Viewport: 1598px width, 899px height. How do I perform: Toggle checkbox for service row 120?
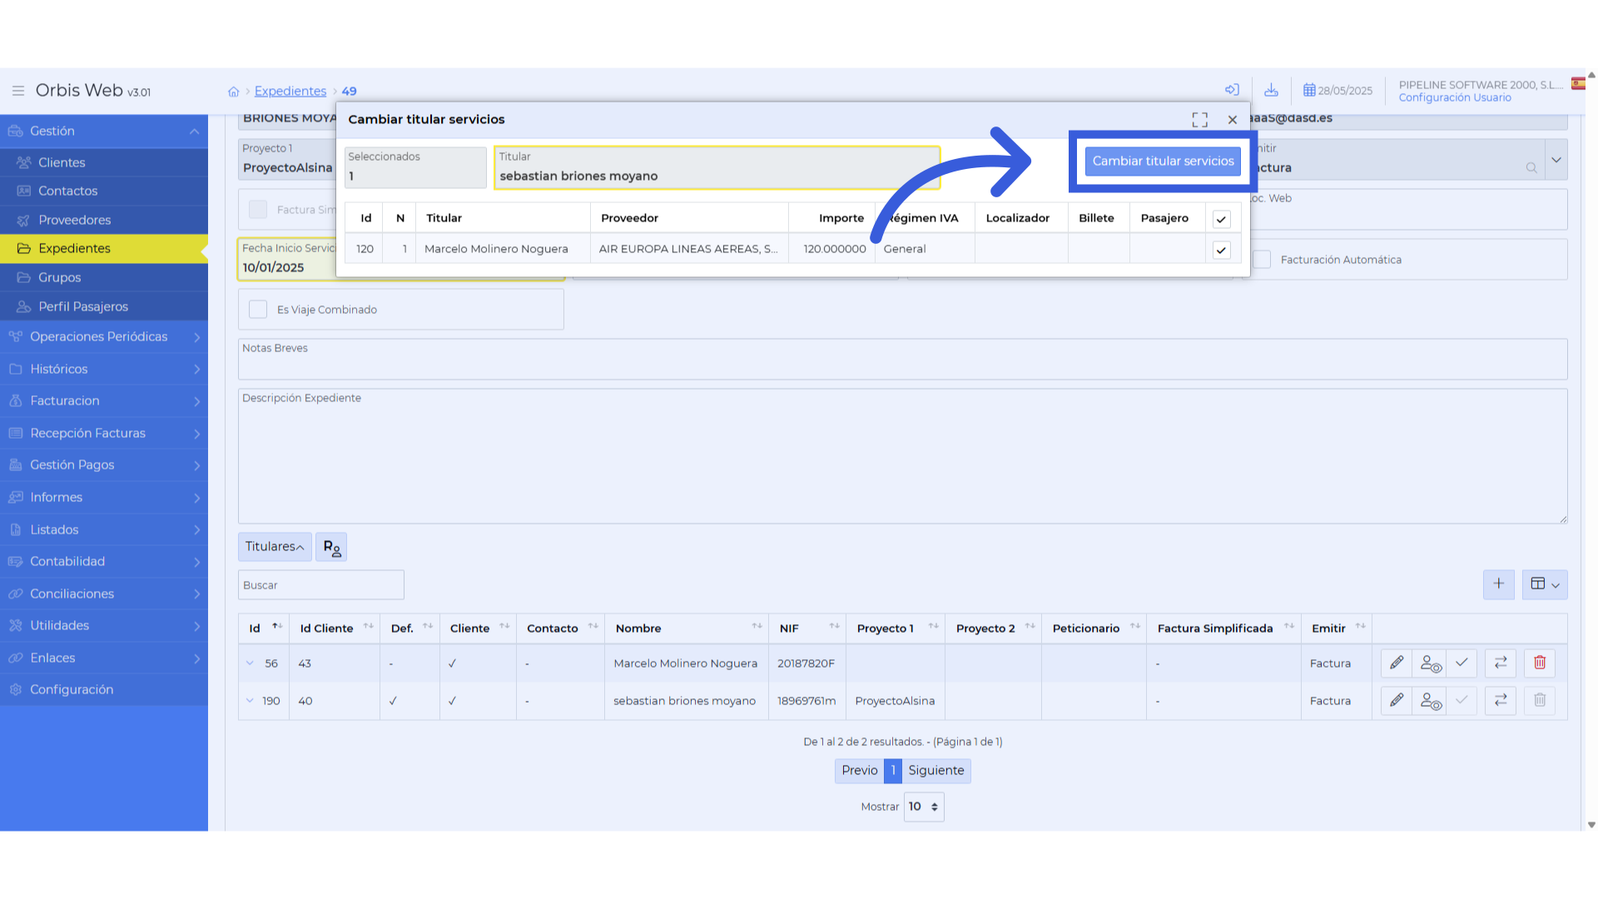tap(1221, 250)
